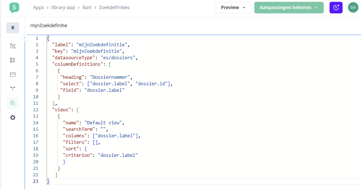Click the green S app logo
This screenshot has height=189, width=361.
click(x=14, y=8)
